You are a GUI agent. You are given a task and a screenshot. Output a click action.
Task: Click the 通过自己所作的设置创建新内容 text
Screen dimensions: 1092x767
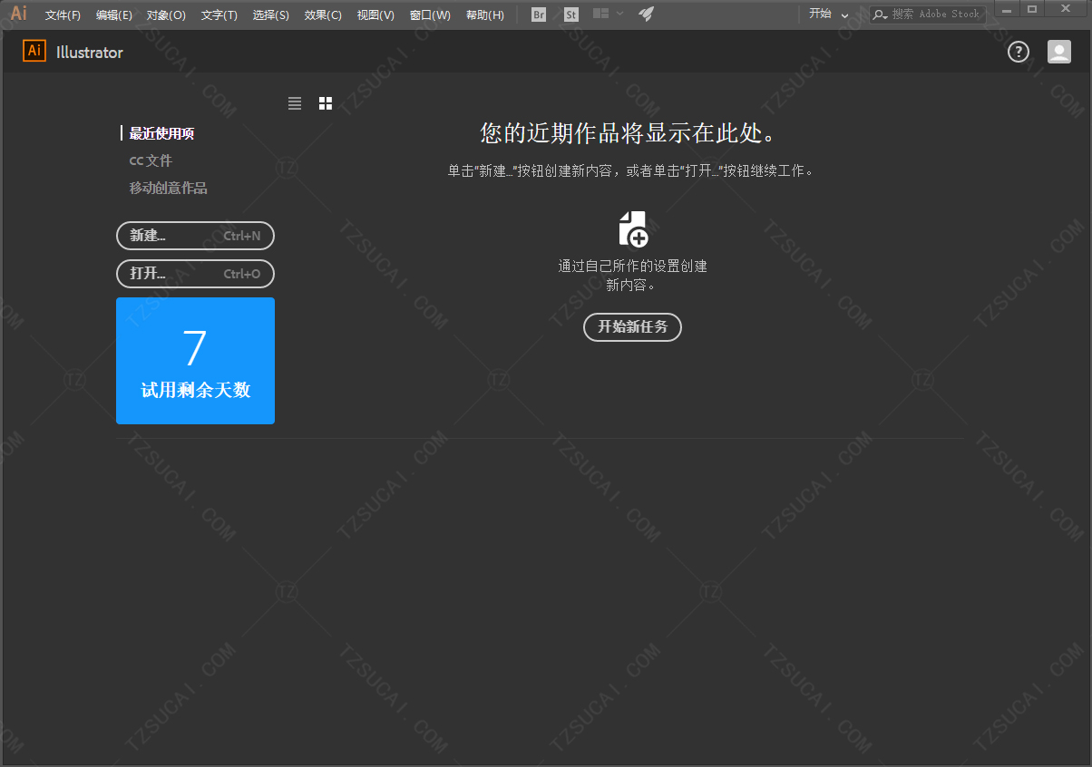pos(633,276)
